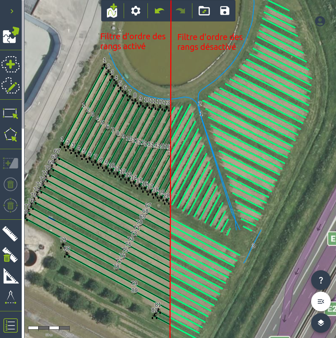Select the compass divider measuring tool
336x338 pixels.
[x=11, y=297]
